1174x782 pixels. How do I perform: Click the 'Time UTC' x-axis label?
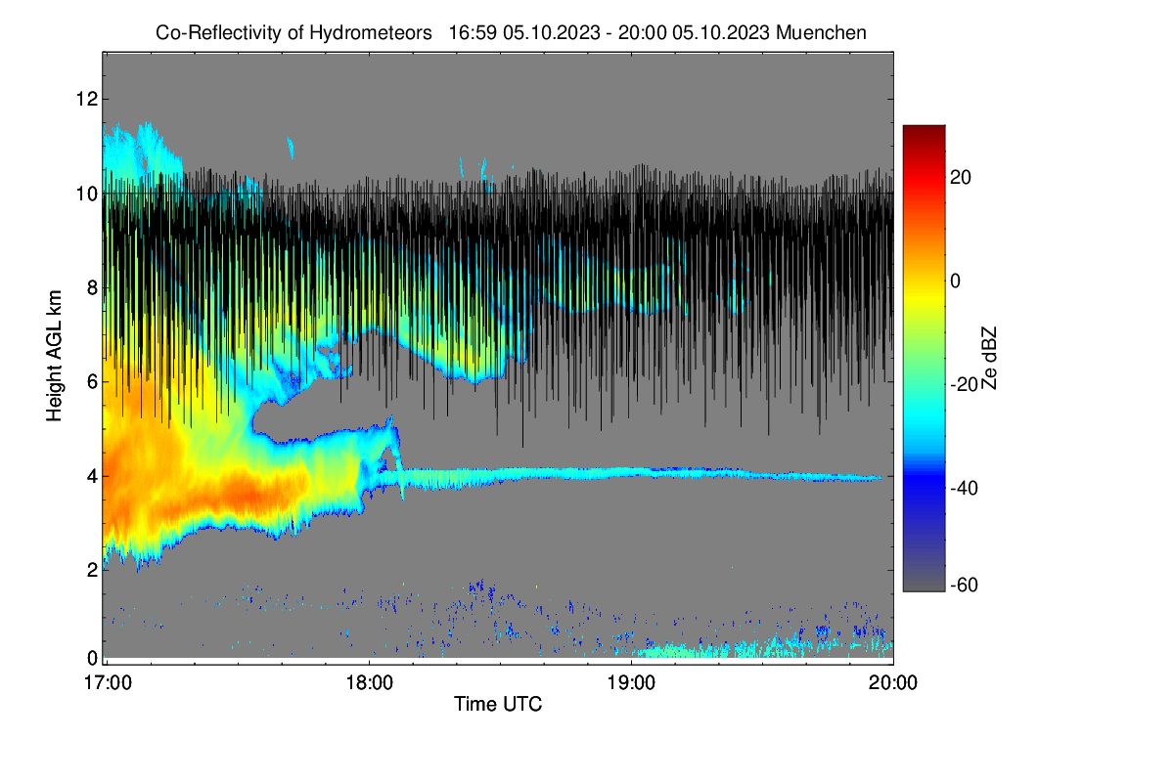point(498,704)
